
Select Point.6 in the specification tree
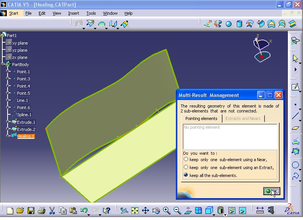pos(23,108)
